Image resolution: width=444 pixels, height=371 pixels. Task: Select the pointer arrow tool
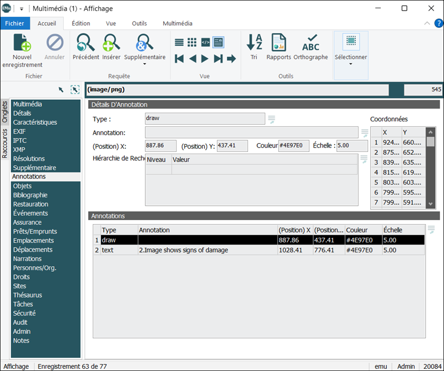coord(61,90)
